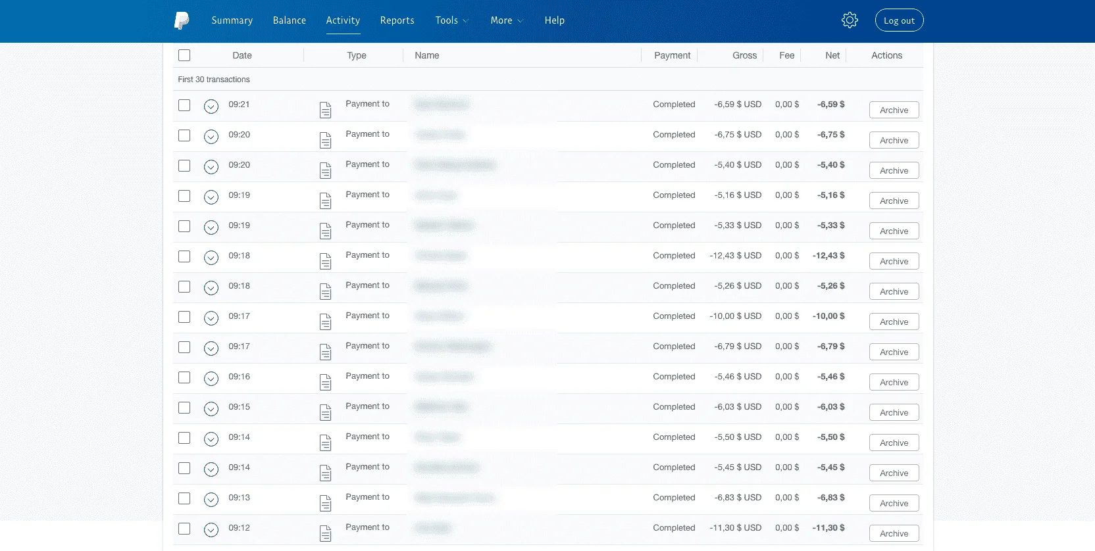Image resolution: width=1095 pixels, height=551 pixels.
Task: Open document icon for -5,16 $ payment
Action: [x=325, y=201]
